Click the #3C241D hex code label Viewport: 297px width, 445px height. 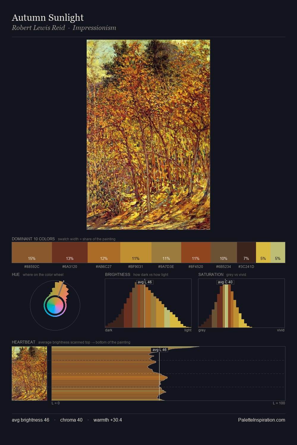(246, 267)
